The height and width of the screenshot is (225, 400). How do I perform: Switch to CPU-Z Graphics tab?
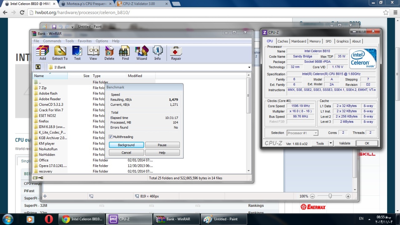pos(342,41)
